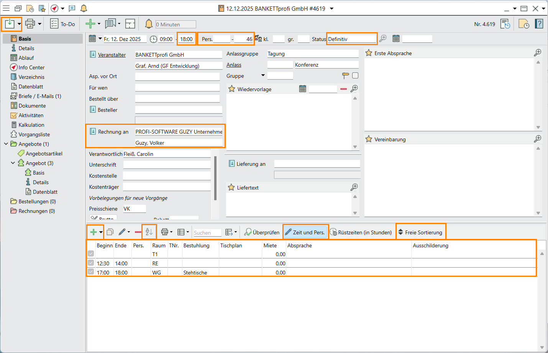
Task: Toggle checkbox on the 12:30 RE row
Action: pyautogui.click(x=91, y=263)
